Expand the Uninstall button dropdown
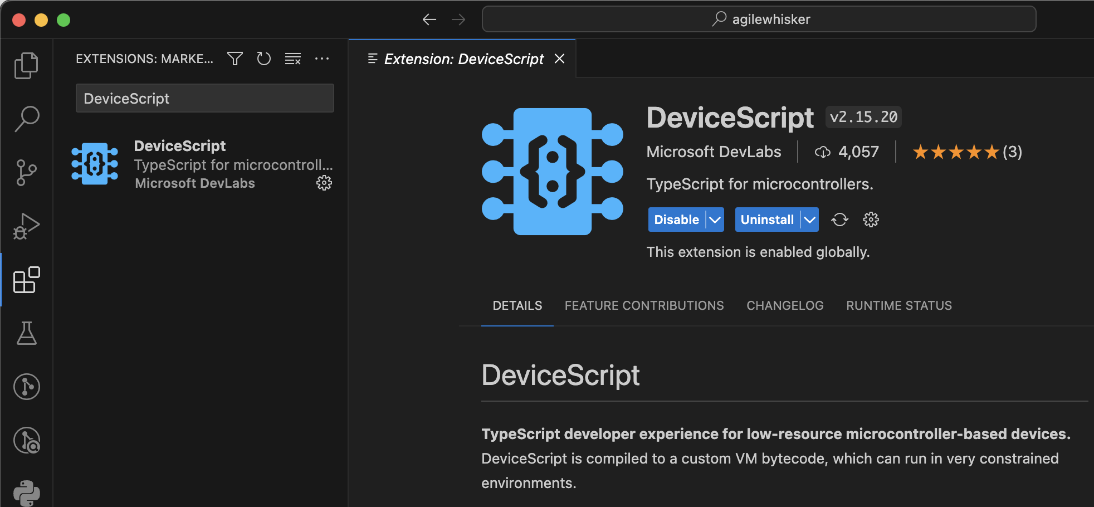 click(809, 220)
